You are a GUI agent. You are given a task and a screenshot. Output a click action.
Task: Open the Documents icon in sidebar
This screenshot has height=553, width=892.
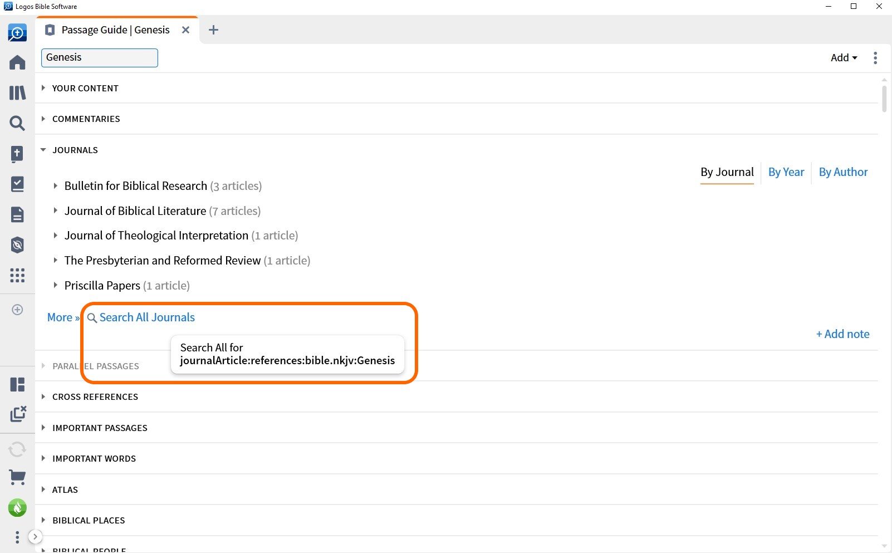[x=17, y=214]
